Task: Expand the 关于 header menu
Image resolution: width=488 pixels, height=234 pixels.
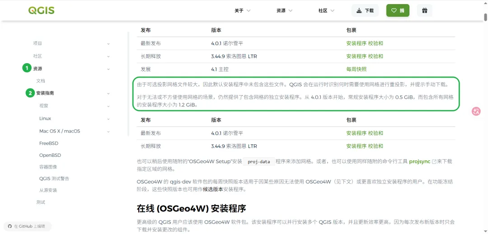Action: coord(243,10)
